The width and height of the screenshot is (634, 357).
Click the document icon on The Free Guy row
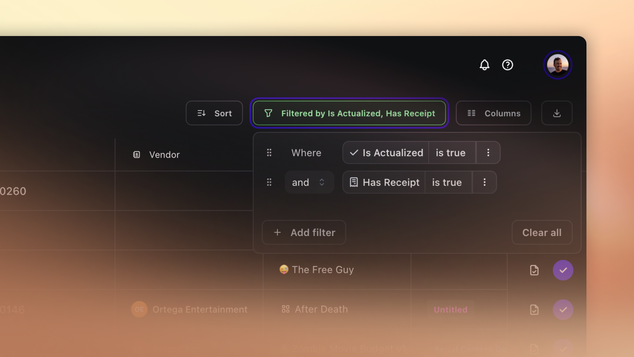[534, 270]
